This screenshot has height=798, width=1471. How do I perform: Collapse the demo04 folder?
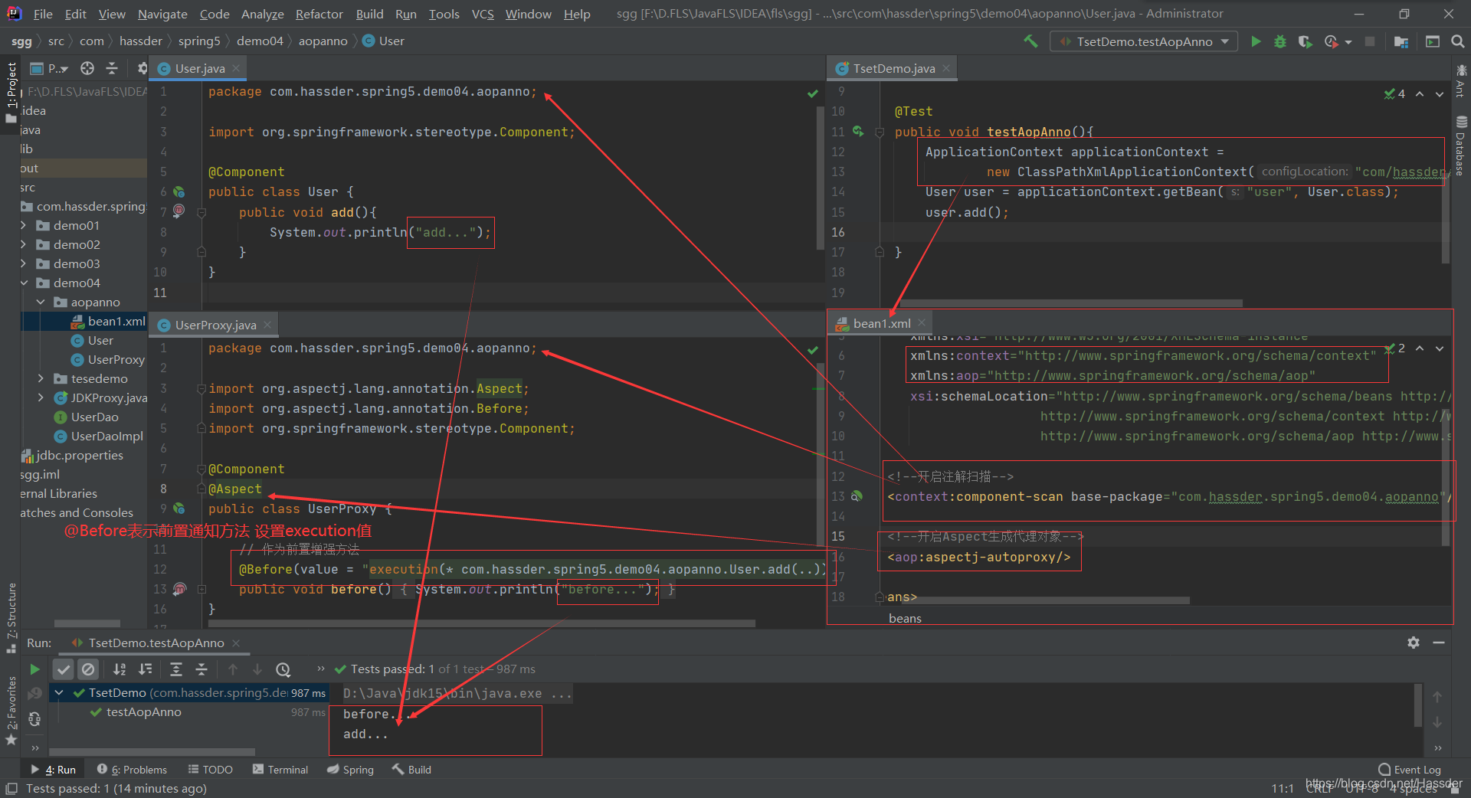tap(24, 283)
